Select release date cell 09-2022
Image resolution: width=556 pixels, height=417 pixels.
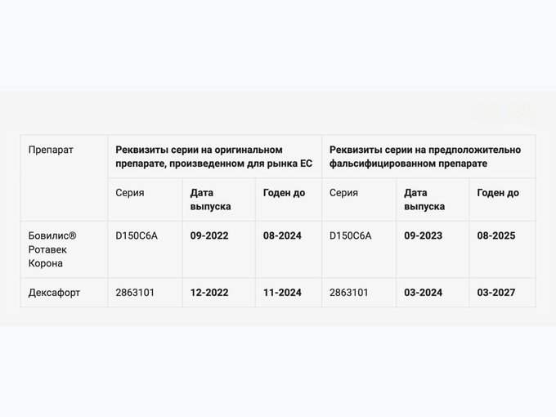219,249
